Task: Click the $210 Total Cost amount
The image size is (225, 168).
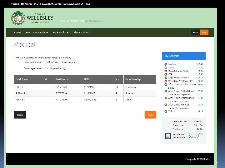Action: [195, 135]
